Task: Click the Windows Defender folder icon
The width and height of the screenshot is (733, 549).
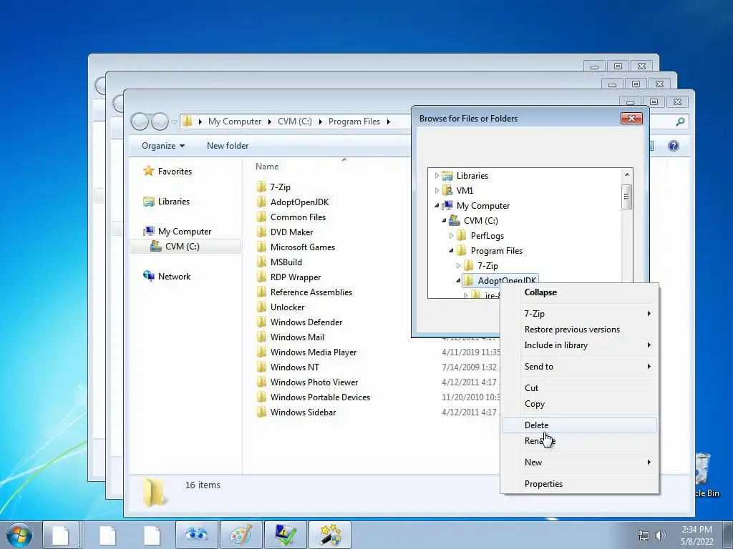Action: click(x=262, y=322)
